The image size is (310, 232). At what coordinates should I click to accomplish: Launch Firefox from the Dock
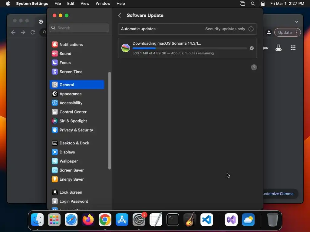click(88, 220)
